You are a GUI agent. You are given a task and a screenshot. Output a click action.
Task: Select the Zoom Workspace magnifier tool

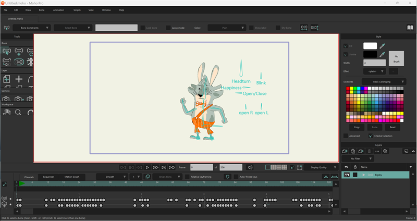tap(18, 112)
